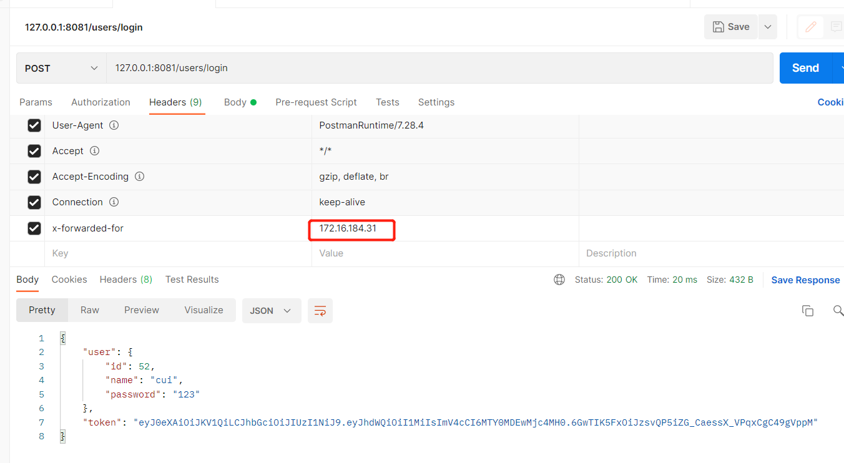Search within the response
Viewport: 844px width, 463px height.
838,310
